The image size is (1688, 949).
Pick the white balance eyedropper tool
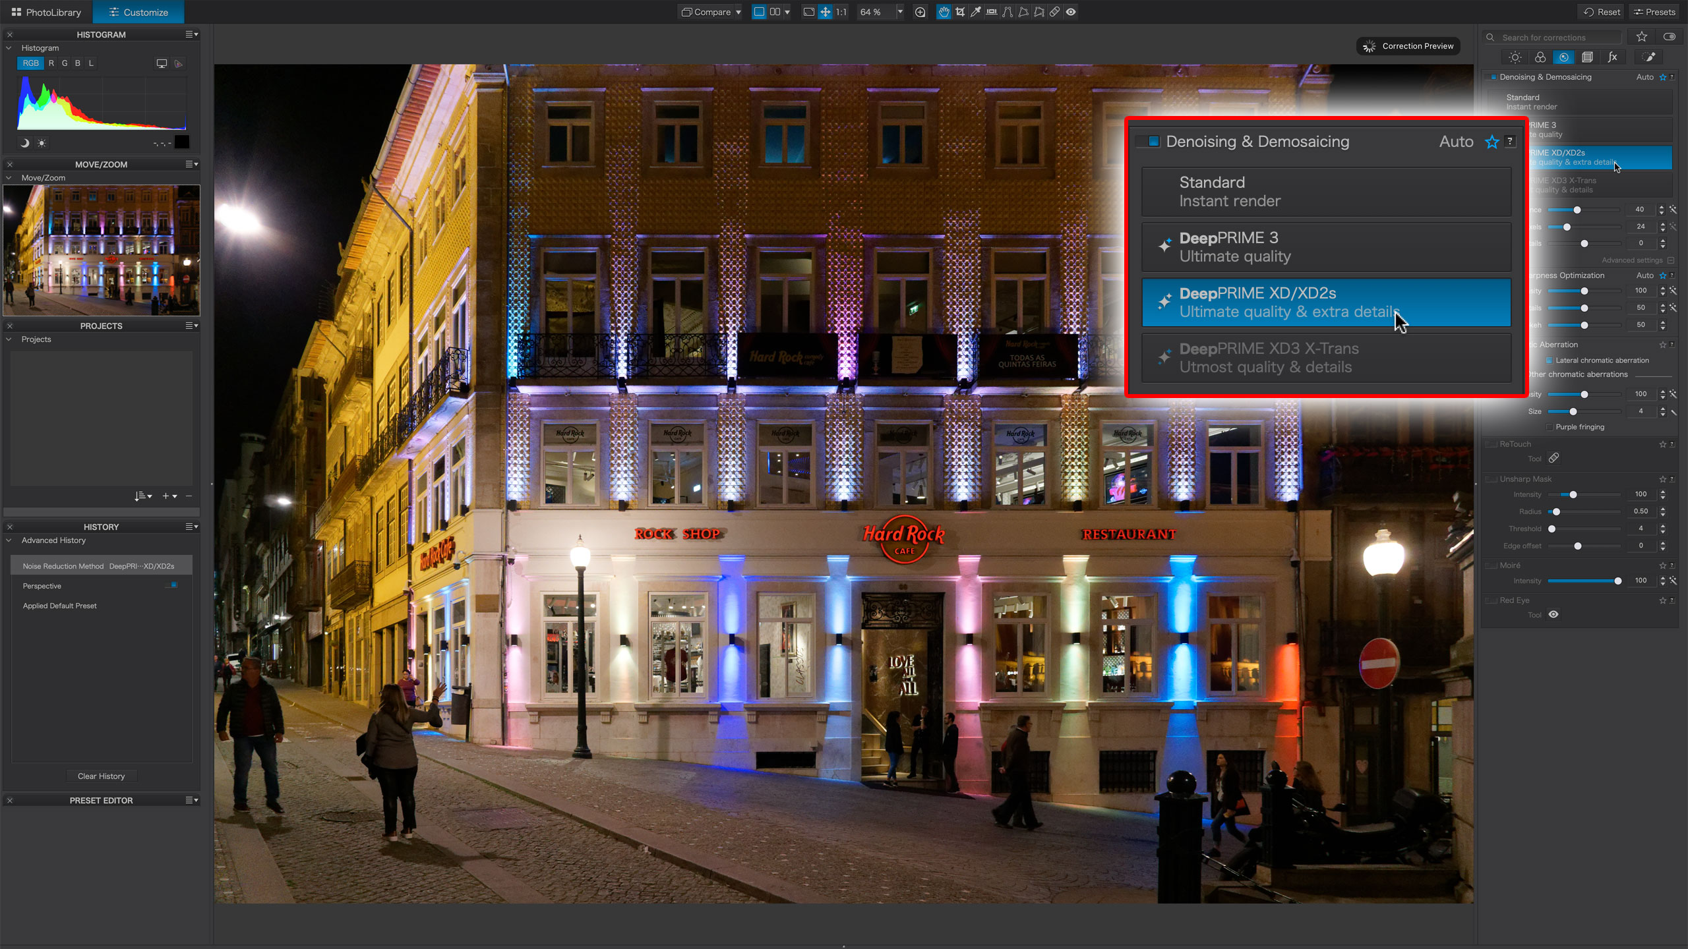976,12
